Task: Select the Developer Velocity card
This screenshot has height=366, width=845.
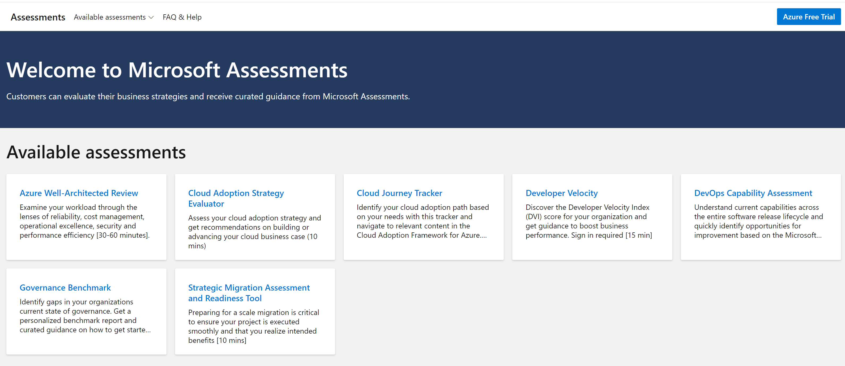Action: point(592,217)
